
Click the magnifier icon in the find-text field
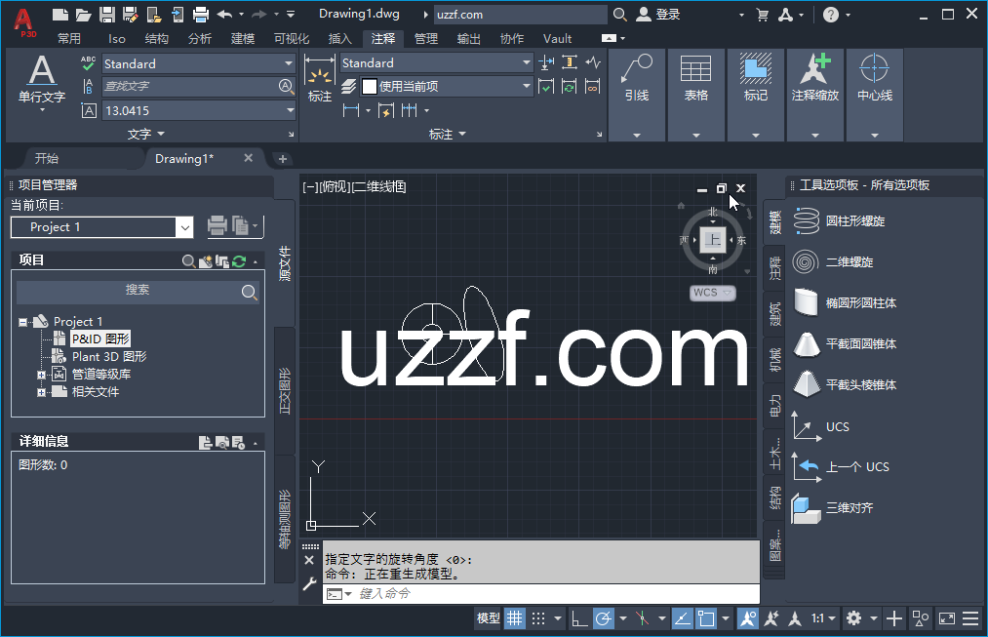coord(286,86)
